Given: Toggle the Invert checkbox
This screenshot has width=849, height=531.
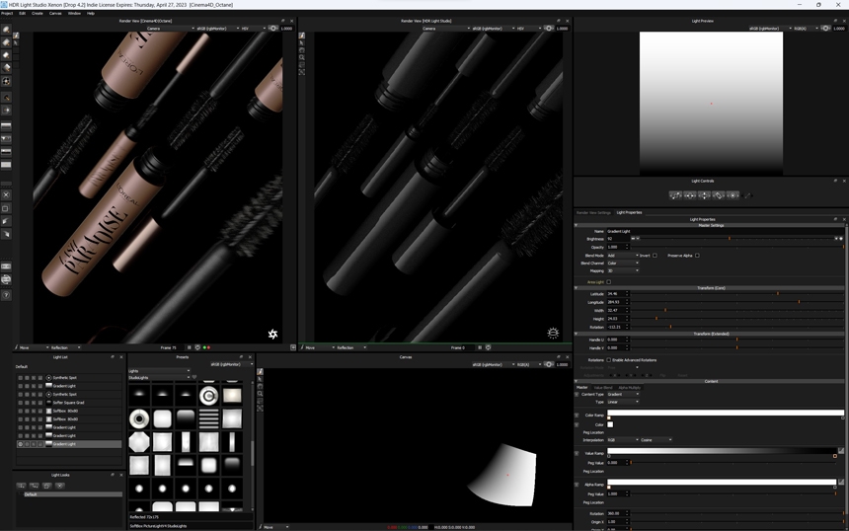Looking at the screenshot, I should pyautogui.click(x=655, y=255).
